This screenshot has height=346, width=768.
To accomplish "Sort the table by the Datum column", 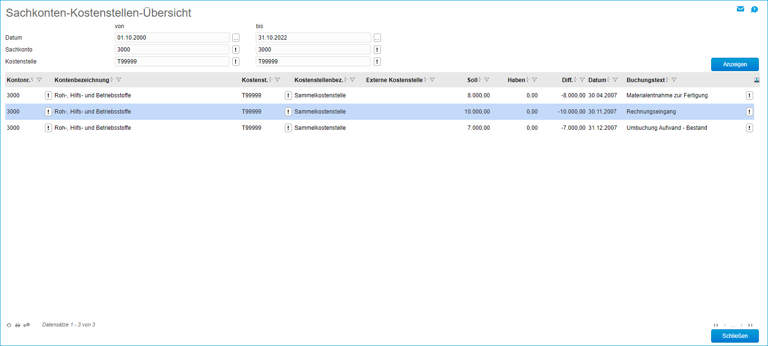I will [597, 80].
